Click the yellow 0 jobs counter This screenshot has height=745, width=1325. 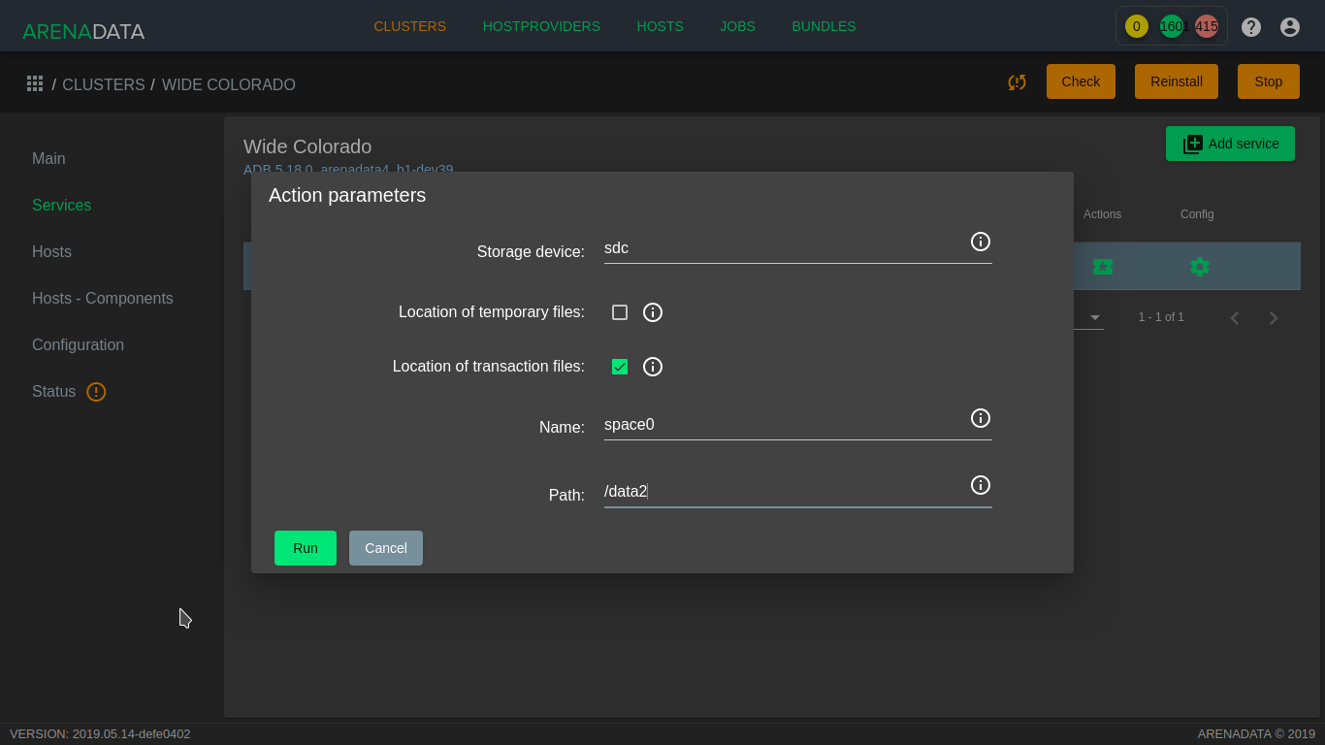pos(1137,26)
